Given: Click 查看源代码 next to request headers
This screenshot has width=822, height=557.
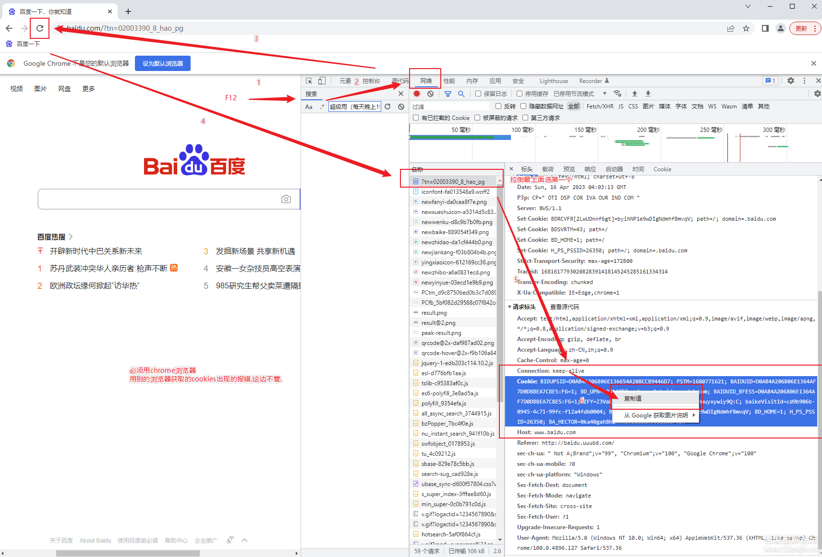Looking at the screenshot, I should (564, 307).
